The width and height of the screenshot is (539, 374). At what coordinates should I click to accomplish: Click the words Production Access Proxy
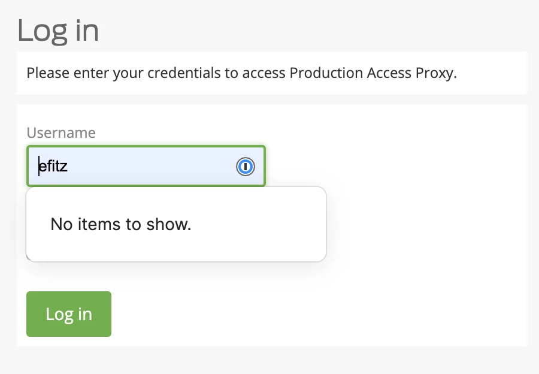coord(373,73)
